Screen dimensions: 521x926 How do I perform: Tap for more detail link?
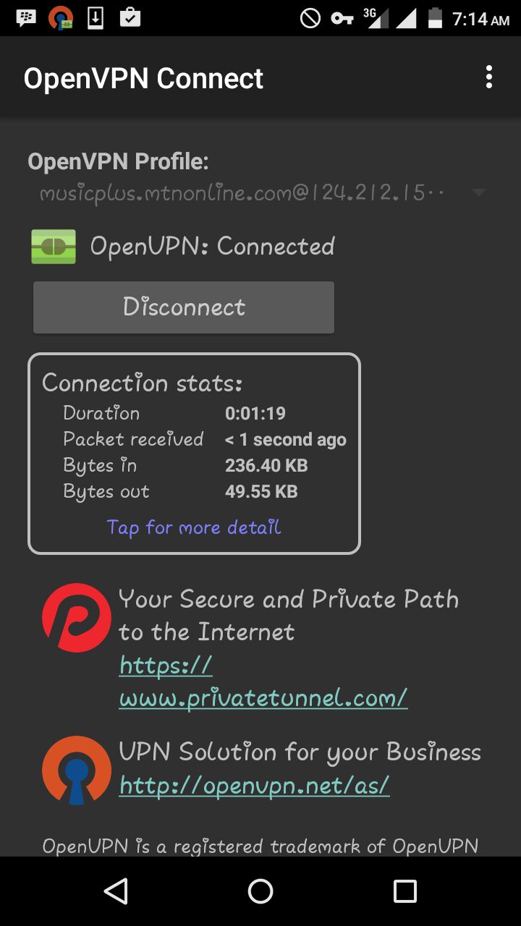coord(194,527)
